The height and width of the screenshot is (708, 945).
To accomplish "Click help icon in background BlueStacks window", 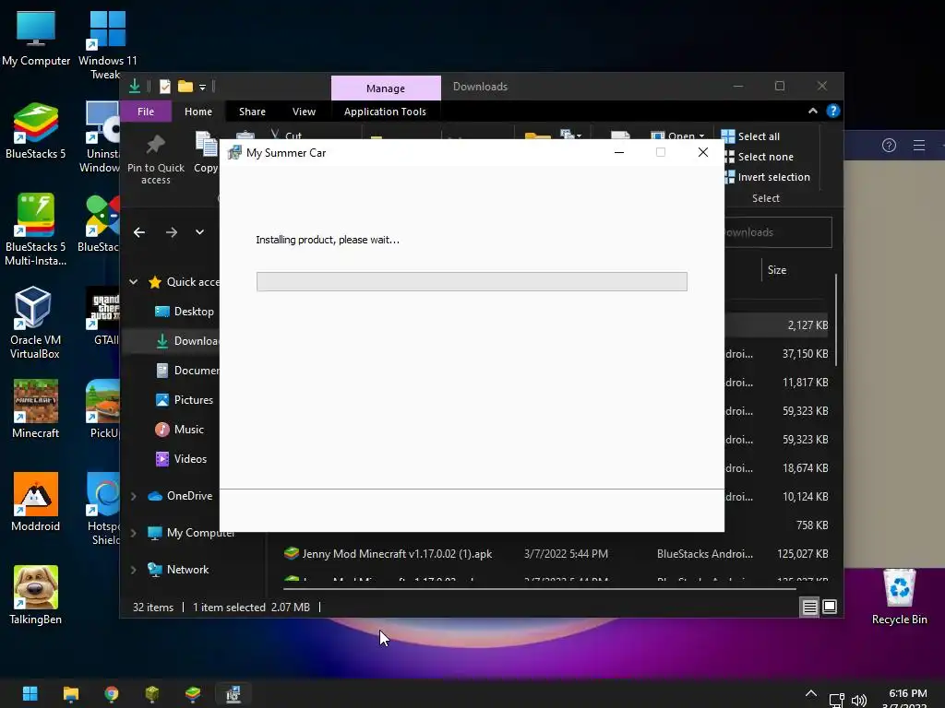I will pyautogui.click(x=889, y=145).
